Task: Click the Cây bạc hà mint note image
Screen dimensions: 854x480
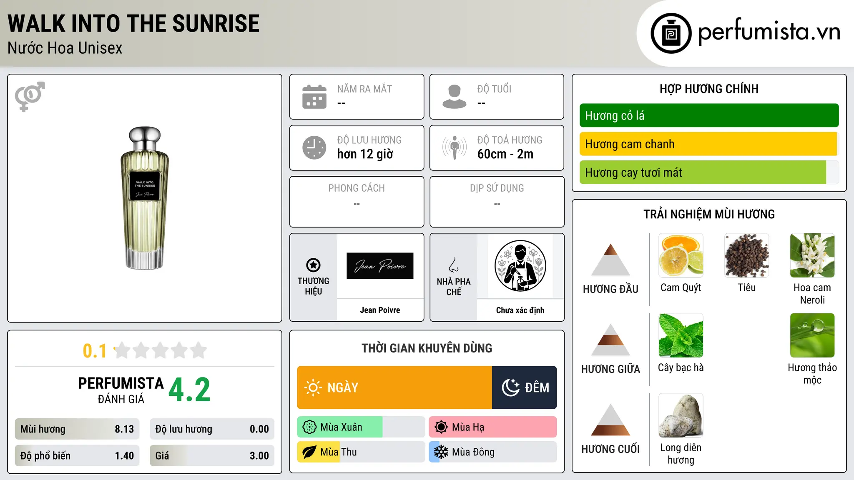Action: (x=681, y=335)
